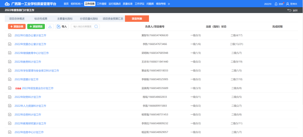This screenshot has height=137, width=303.
Task: Click the project name search input field
Action: 83,27
